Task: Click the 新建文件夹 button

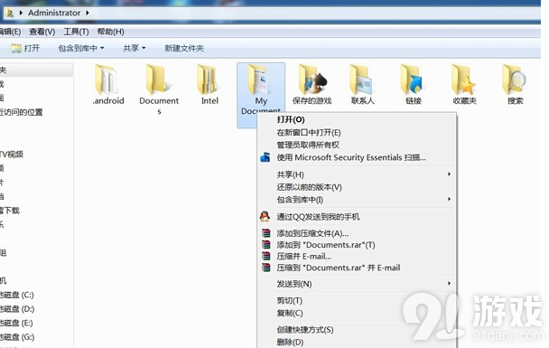Action: coord(184,48)
